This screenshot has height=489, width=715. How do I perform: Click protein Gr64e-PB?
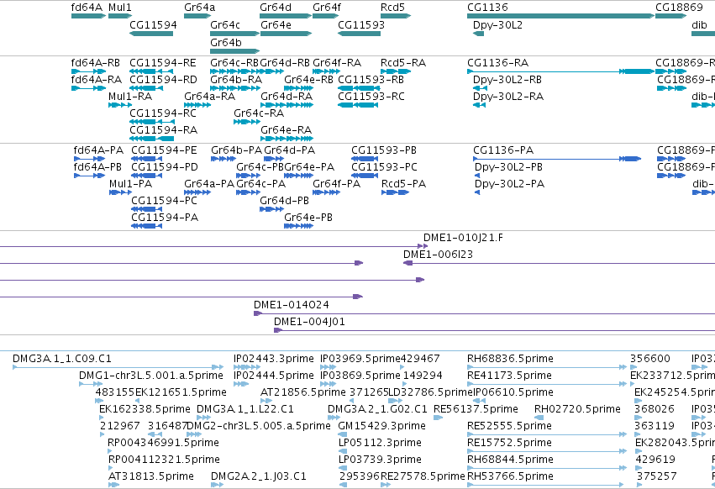point(298,226)
